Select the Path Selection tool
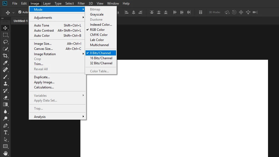Viewport: 279px width, 157px height. [5, 139]
